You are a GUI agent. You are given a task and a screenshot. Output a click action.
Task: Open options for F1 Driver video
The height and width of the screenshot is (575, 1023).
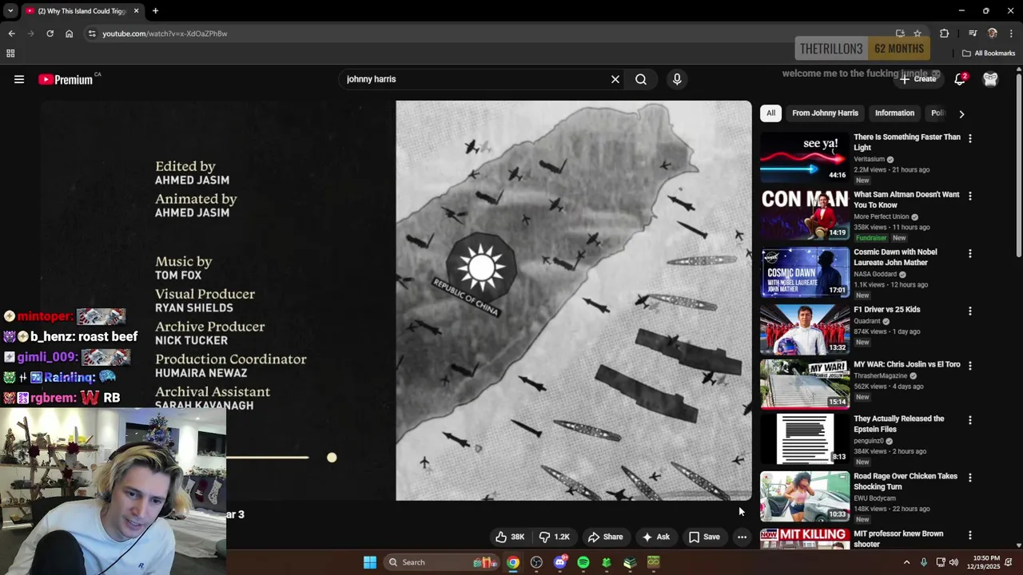pos(969,311)
